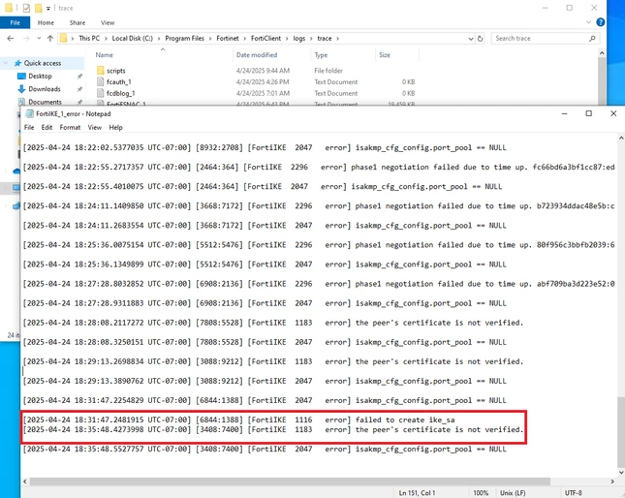Click the Explorer forward arrow

click(26, 38)
